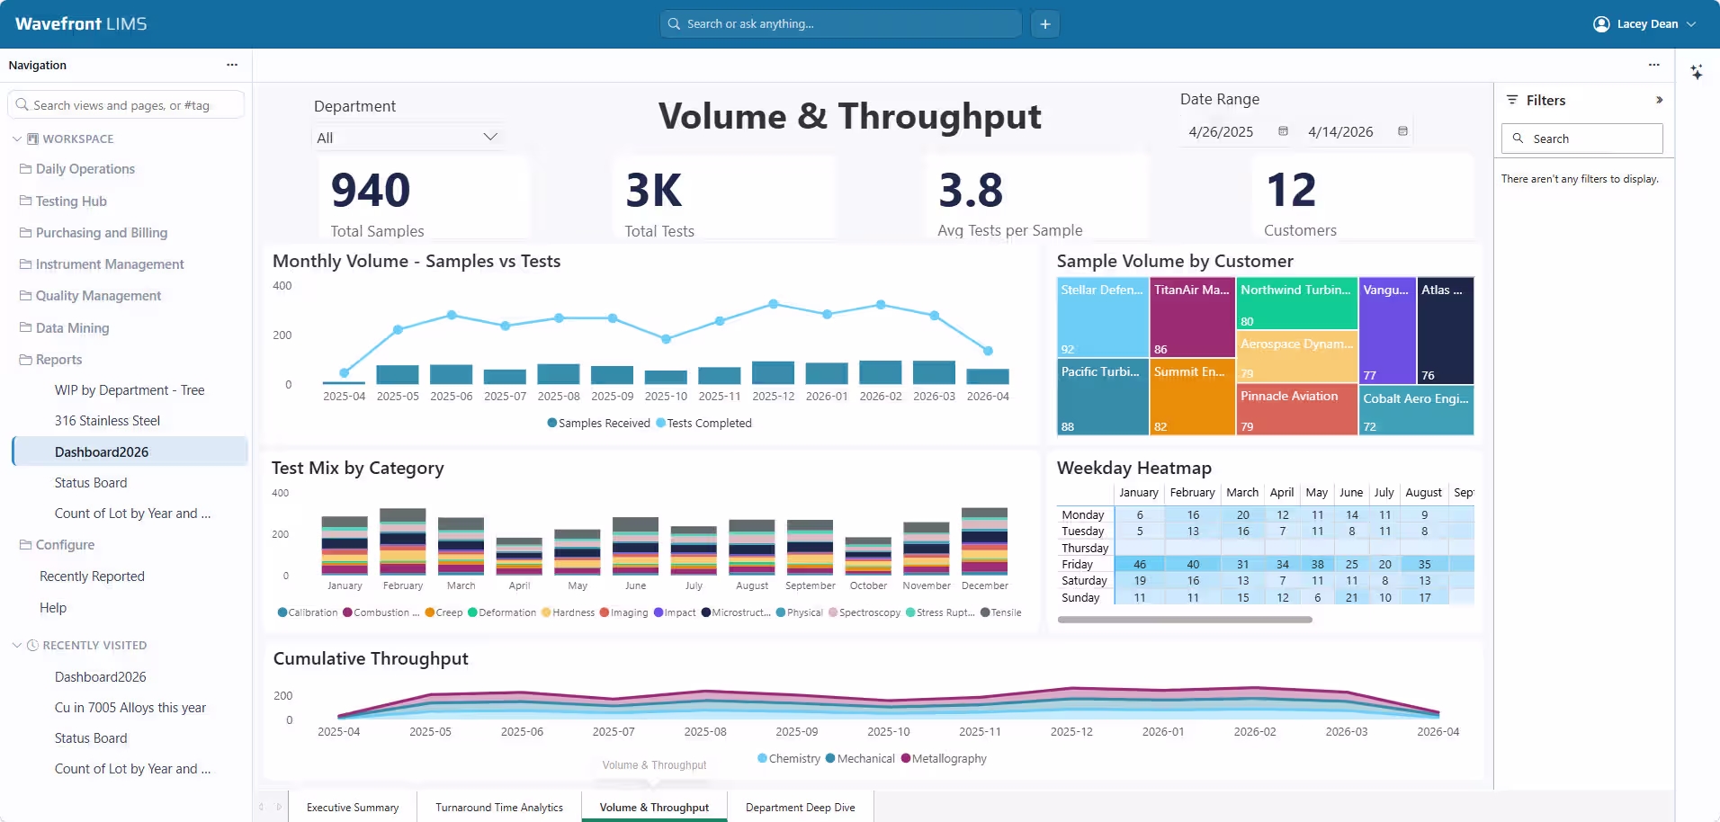Open Cu in 7005 Alloys this year
The height and width of the screenshot is (822, 1720).
click(x=130, y=708)
